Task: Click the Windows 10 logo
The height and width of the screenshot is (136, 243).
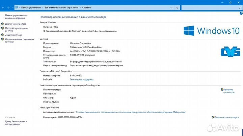Action: click(212, 31)
